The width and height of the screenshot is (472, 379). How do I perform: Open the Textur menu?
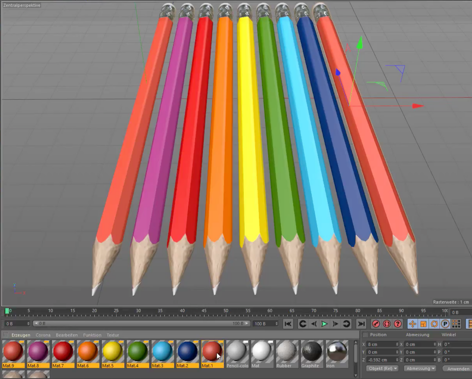click(113, 335)
